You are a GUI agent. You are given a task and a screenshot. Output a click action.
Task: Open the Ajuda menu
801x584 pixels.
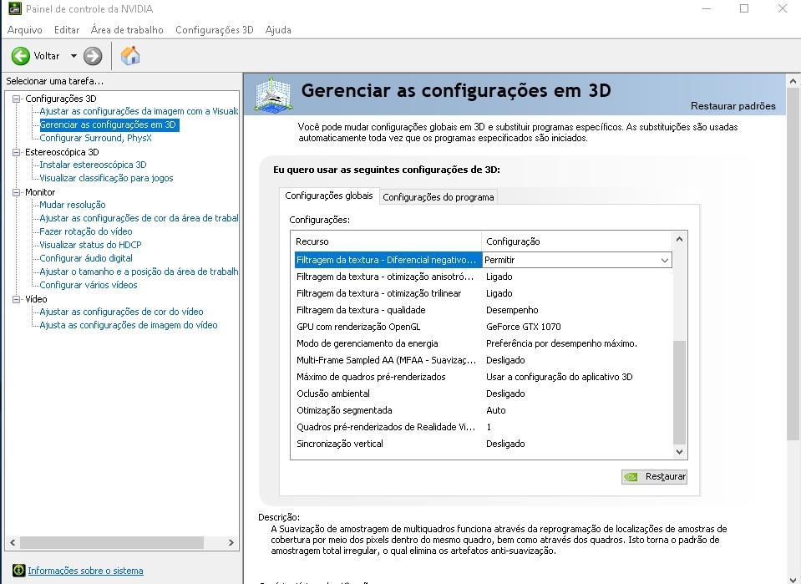pyautogui.click(x=278, y=29)
